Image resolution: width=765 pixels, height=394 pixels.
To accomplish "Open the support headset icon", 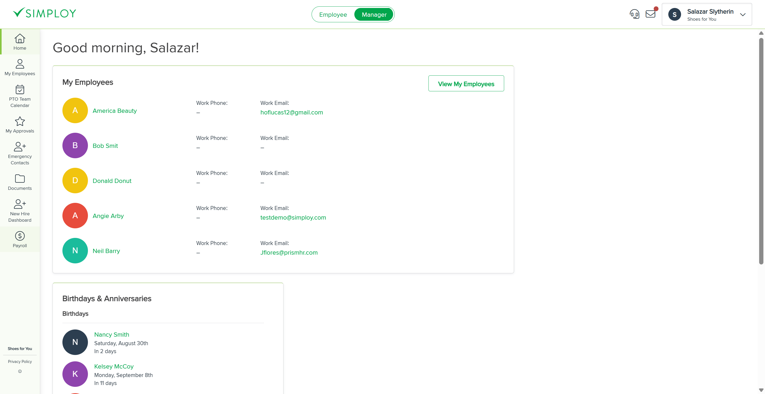I will (635, 14).
